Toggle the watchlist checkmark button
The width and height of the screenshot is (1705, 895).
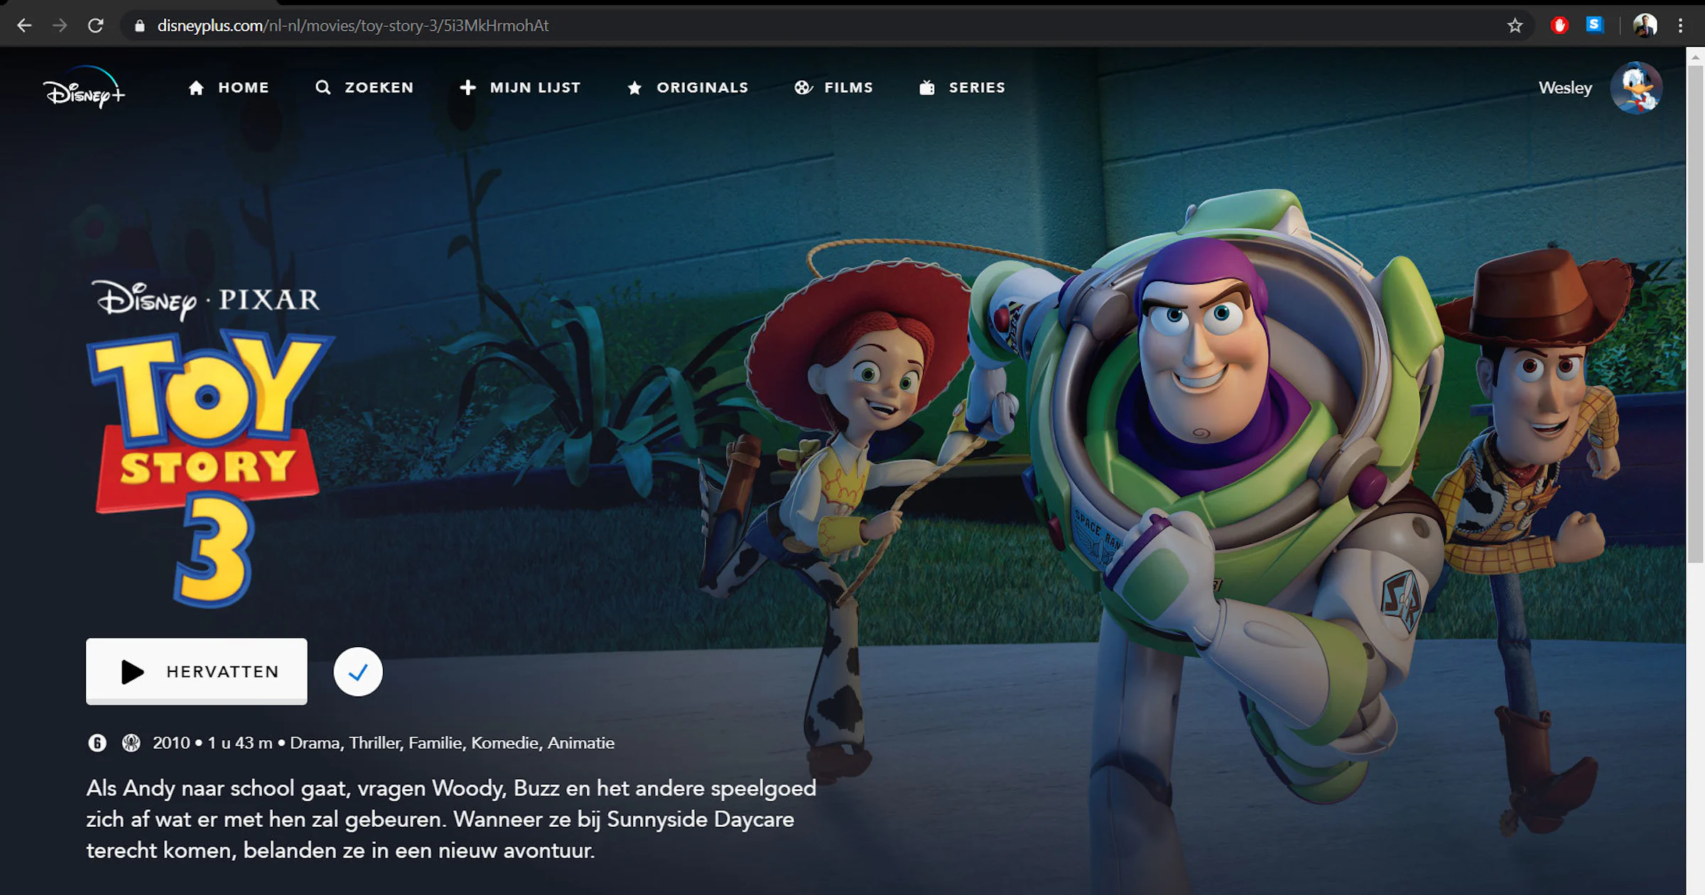coord(358,671)
